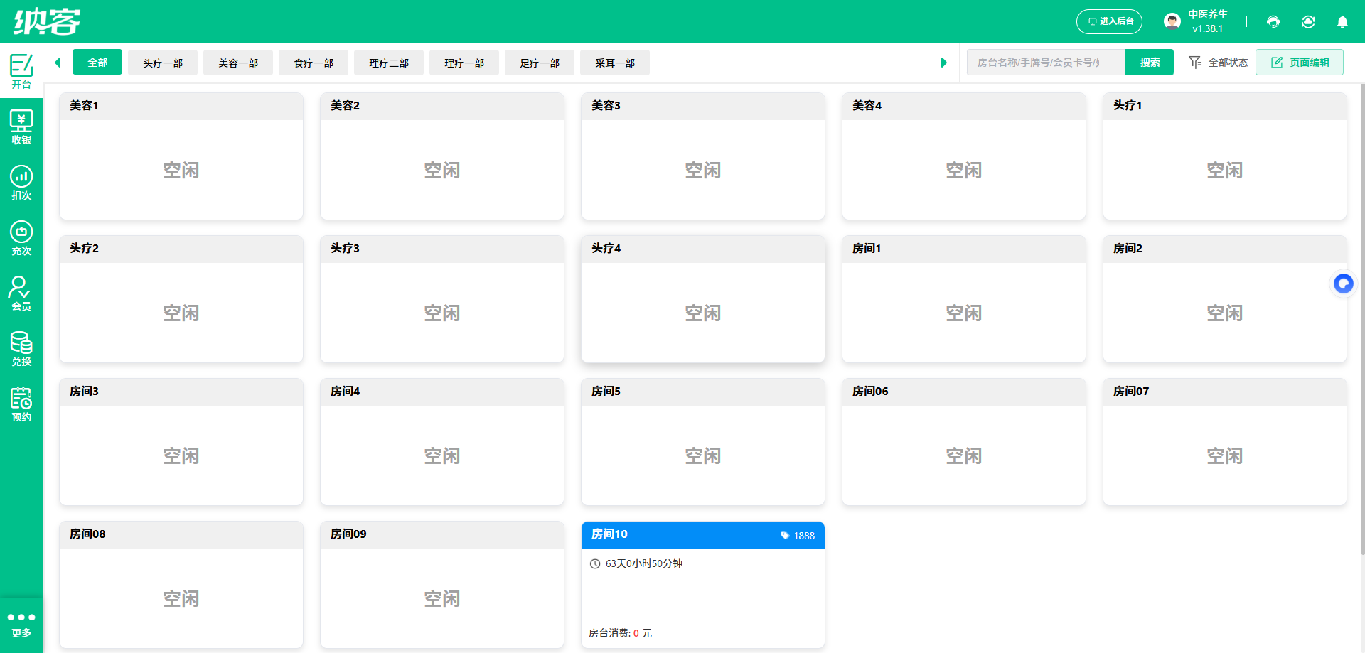Click the 页面编辑 button

pyautogui.click(x=1300, y=63)
